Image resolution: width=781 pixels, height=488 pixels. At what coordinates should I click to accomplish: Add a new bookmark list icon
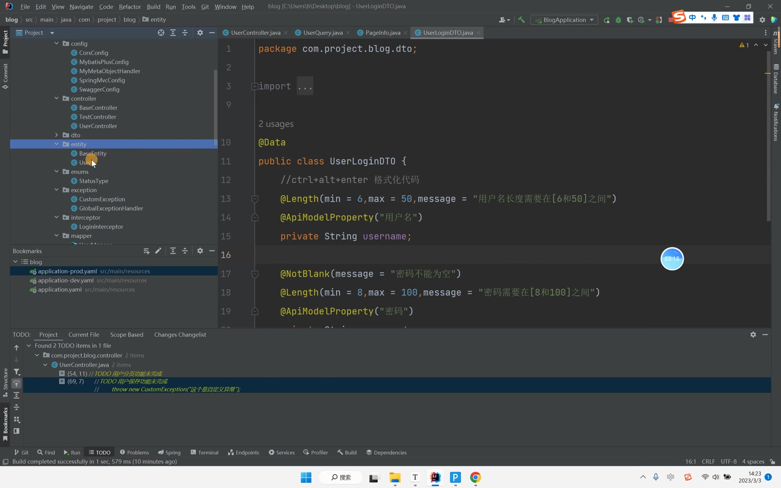click(146, 251)
